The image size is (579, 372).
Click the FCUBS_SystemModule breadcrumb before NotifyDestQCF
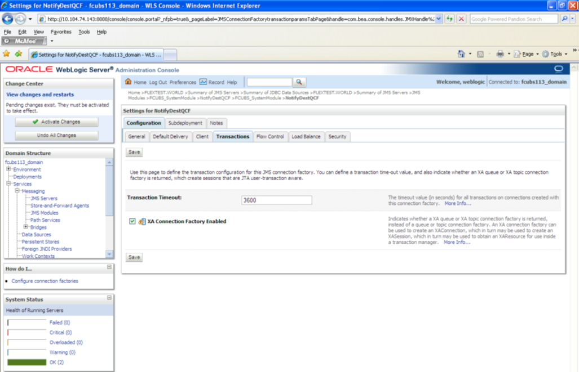[x=258, y=98]
